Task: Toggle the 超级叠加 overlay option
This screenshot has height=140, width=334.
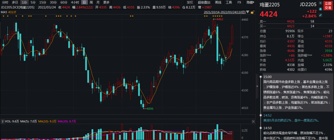Action: pyautogui.click(x=204, y=2)
